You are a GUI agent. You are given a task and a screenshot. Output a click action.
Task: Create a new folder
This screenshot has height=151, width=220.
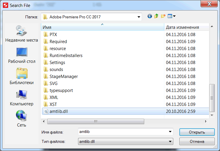(x=163, y=16)
